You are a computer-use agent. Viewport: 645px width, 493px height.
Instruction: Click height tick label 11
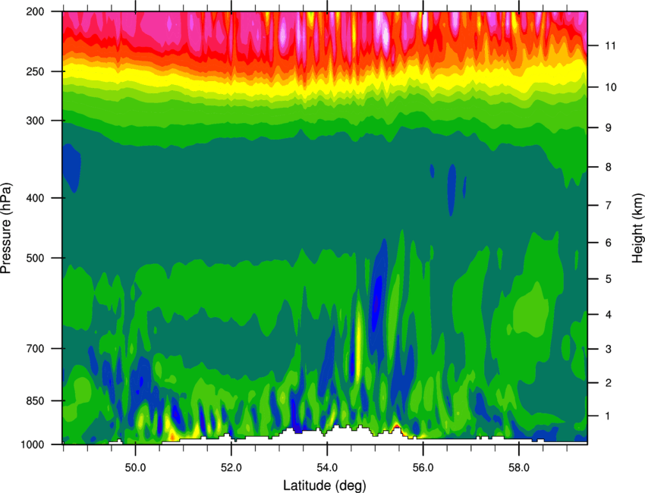tap(610, 46)
